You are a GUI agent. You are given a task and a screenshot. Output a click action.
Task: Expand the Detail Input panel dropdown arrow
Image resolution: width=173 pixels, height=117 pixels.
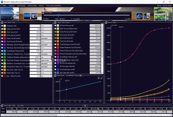pos(80,76)
